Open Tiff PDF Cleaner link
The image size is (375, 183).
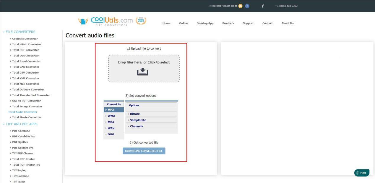pos(23,153)
